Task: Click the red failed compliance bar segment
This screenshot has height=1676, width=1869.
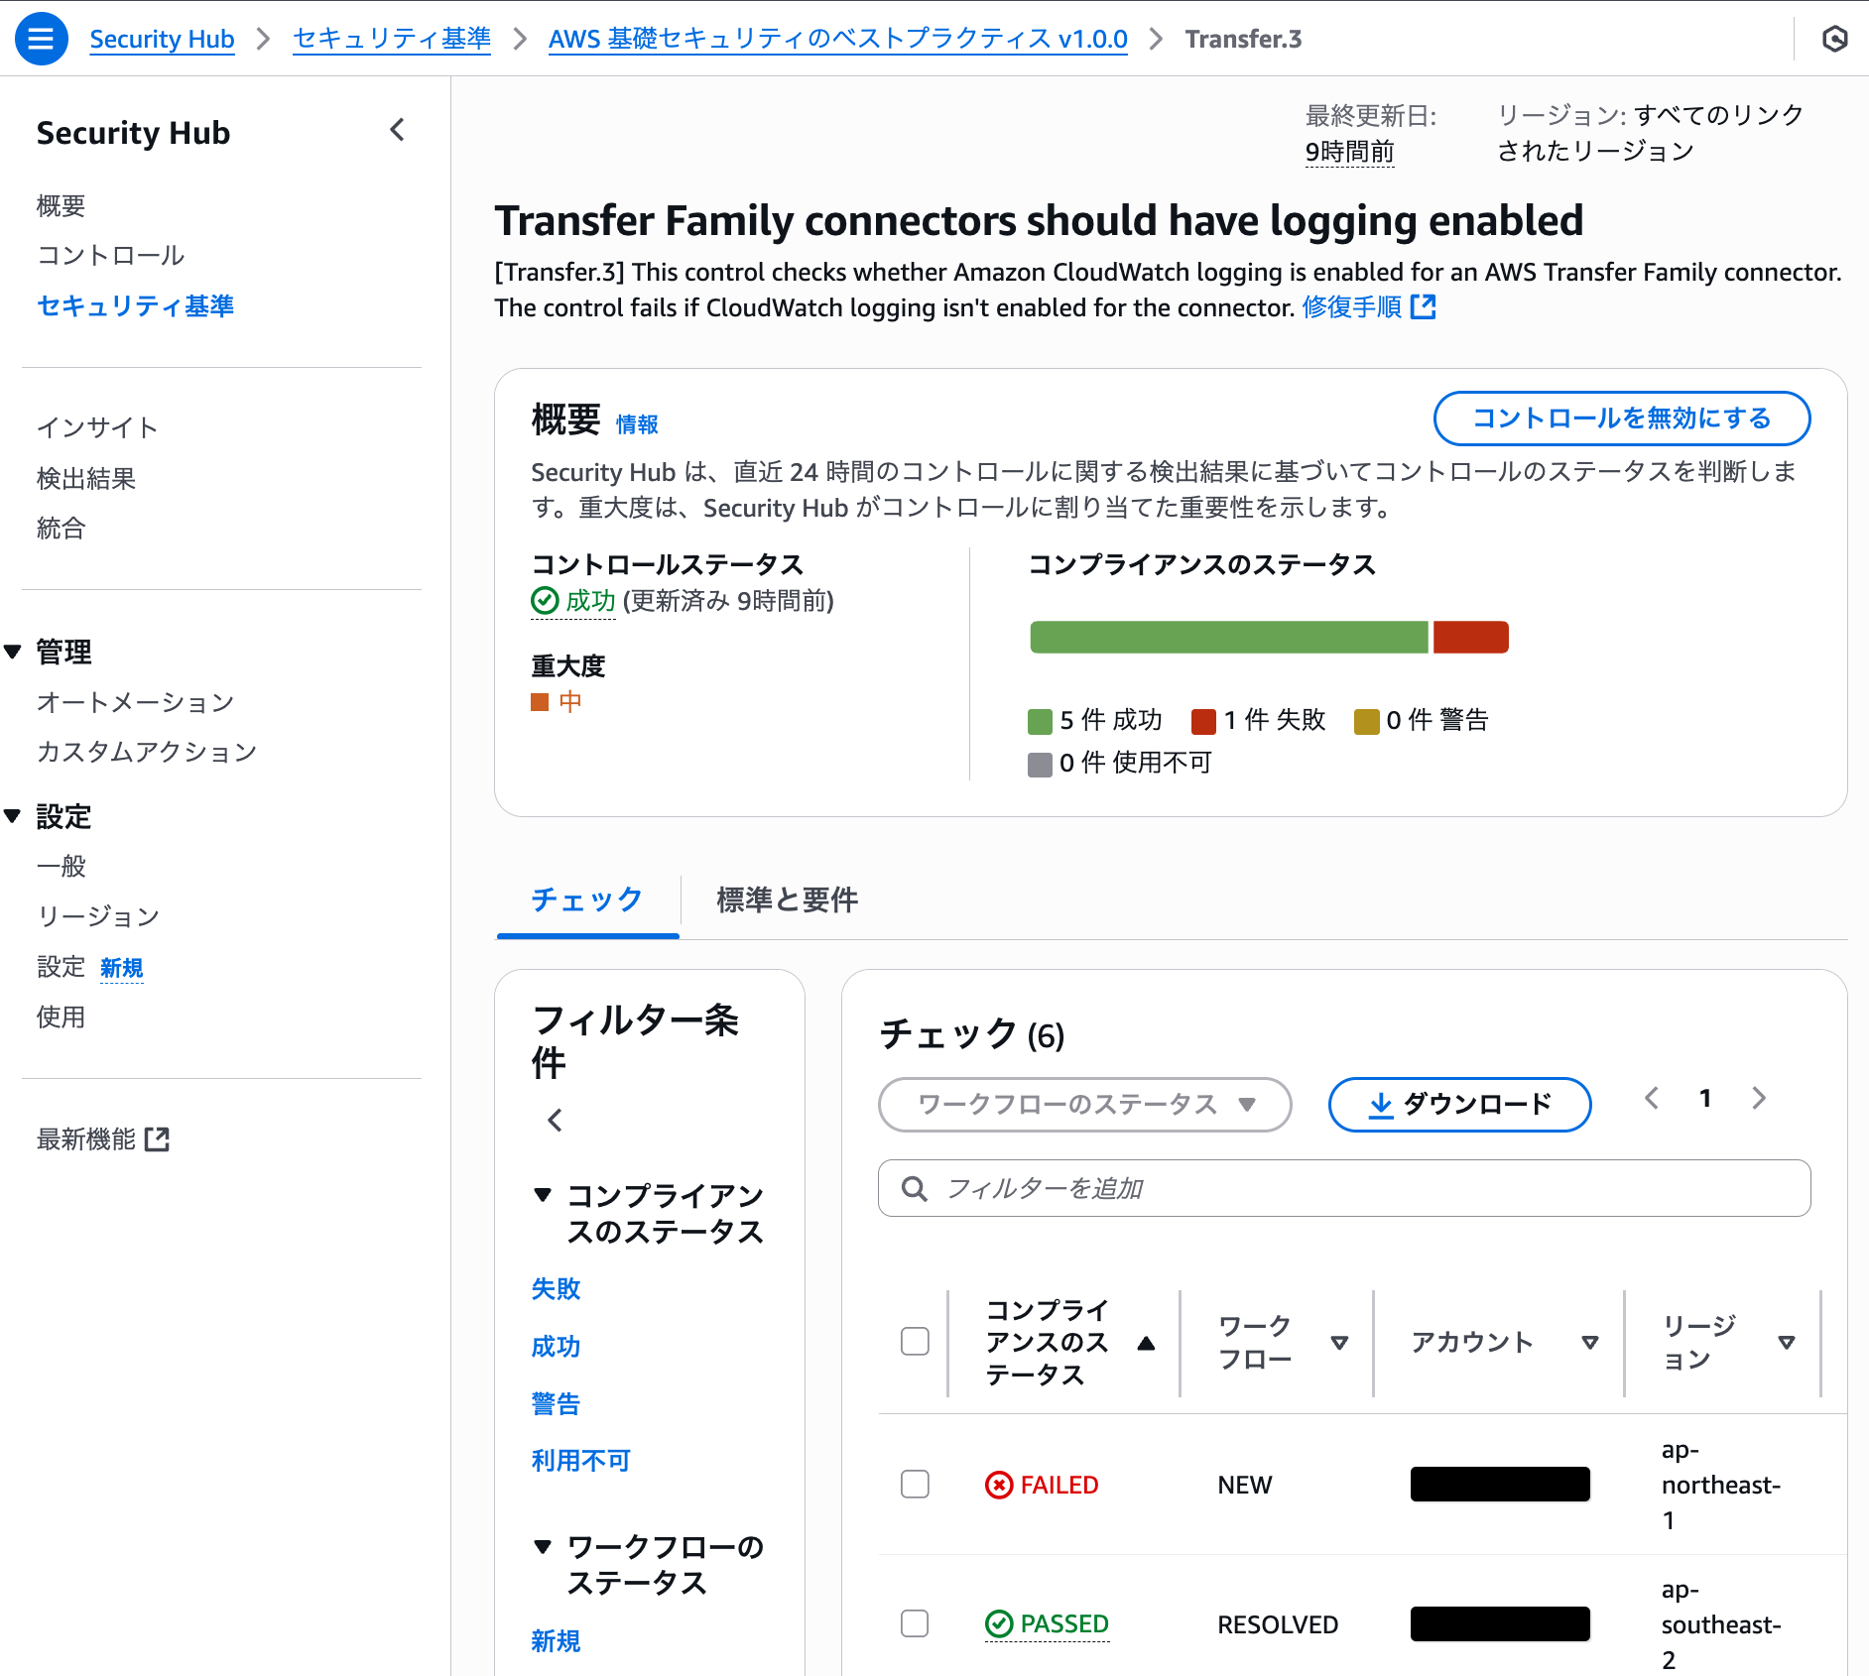Action: click(1471, 637)
